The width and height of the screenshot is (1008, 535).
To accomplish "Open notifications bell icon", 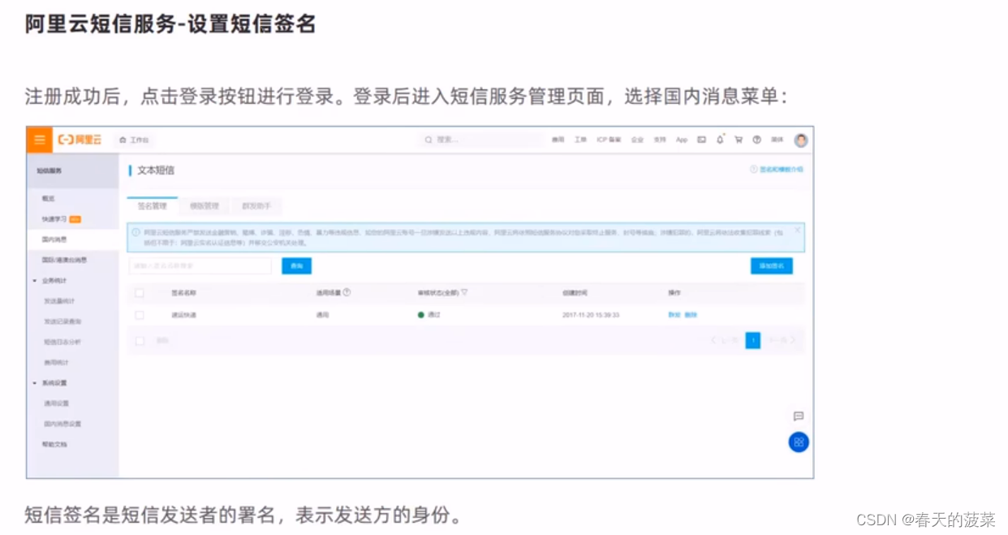I will point(720,140).
